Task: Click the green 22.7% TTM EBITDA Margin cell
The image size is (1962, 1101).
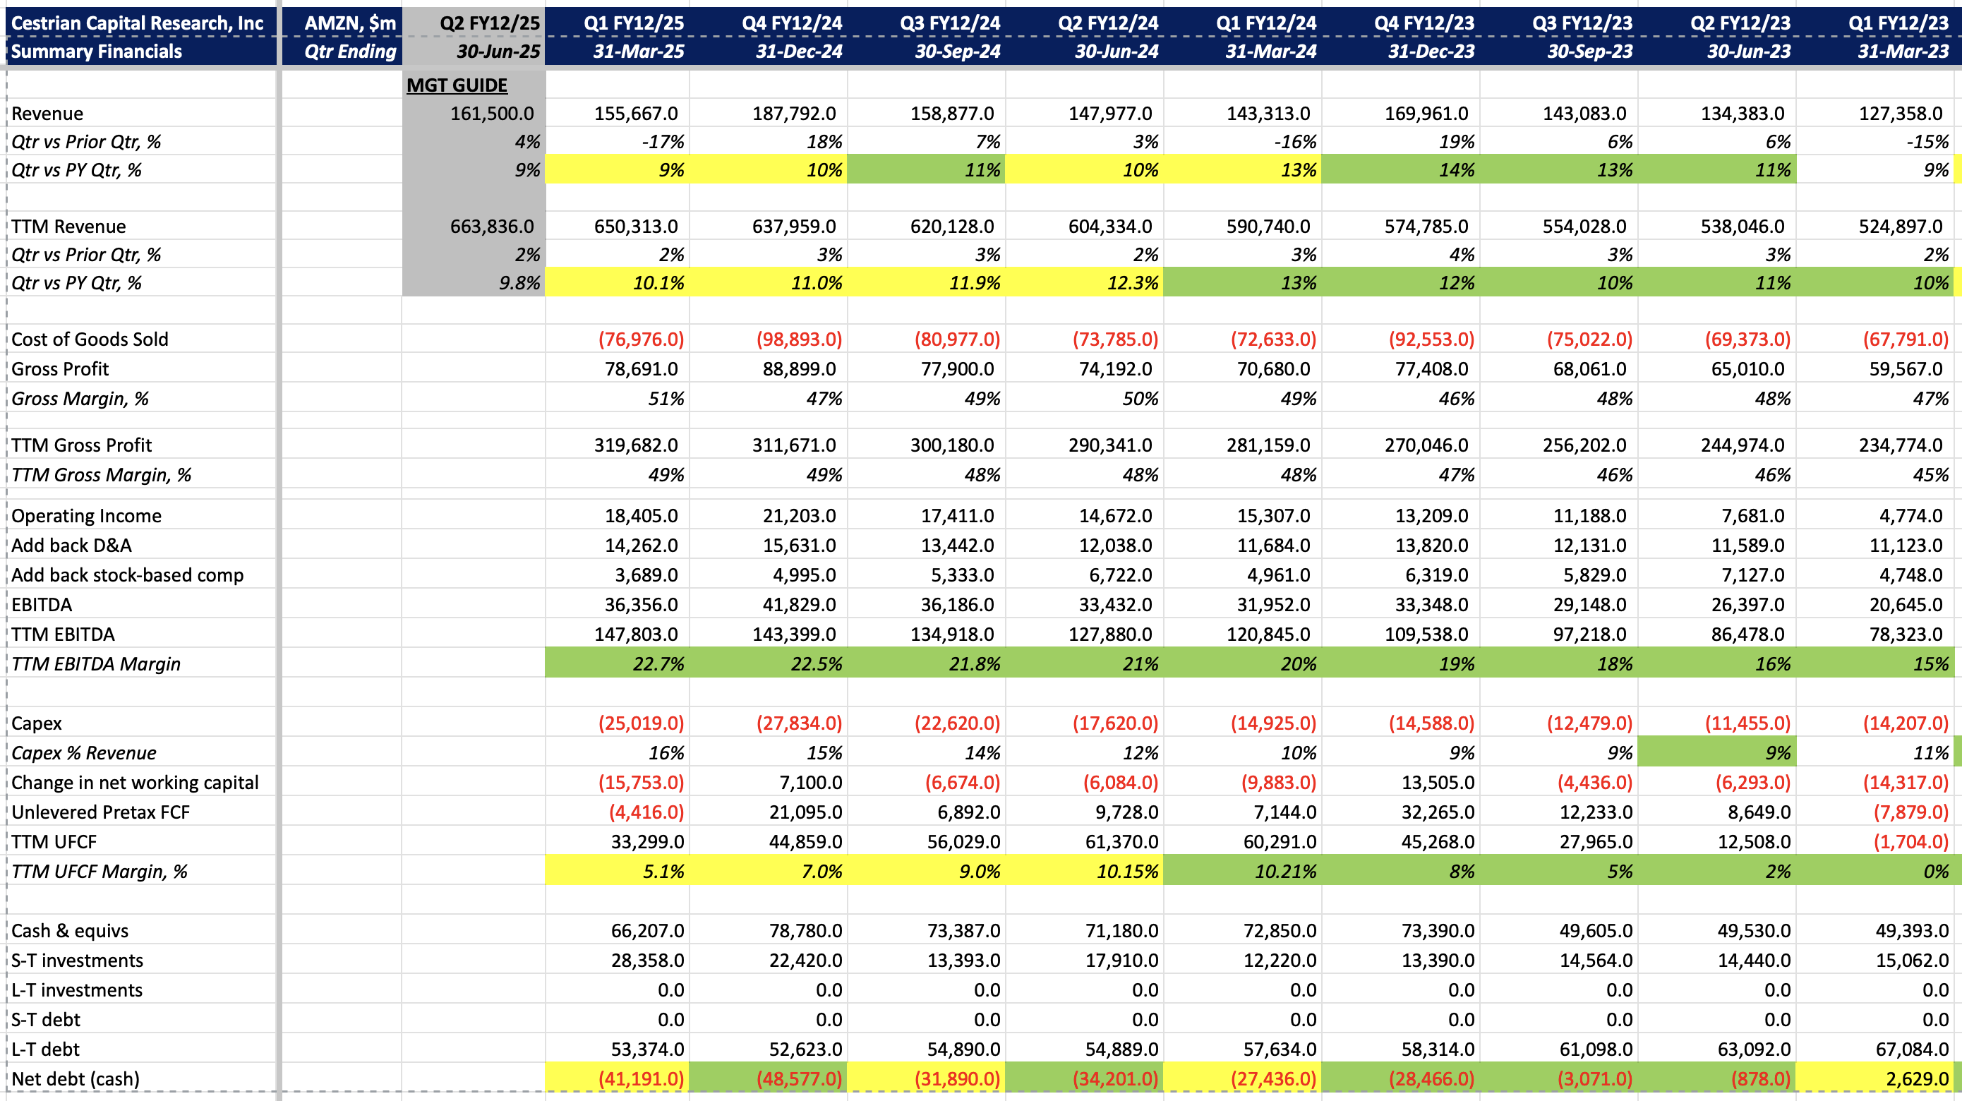Action: click(x=658, y=664)
